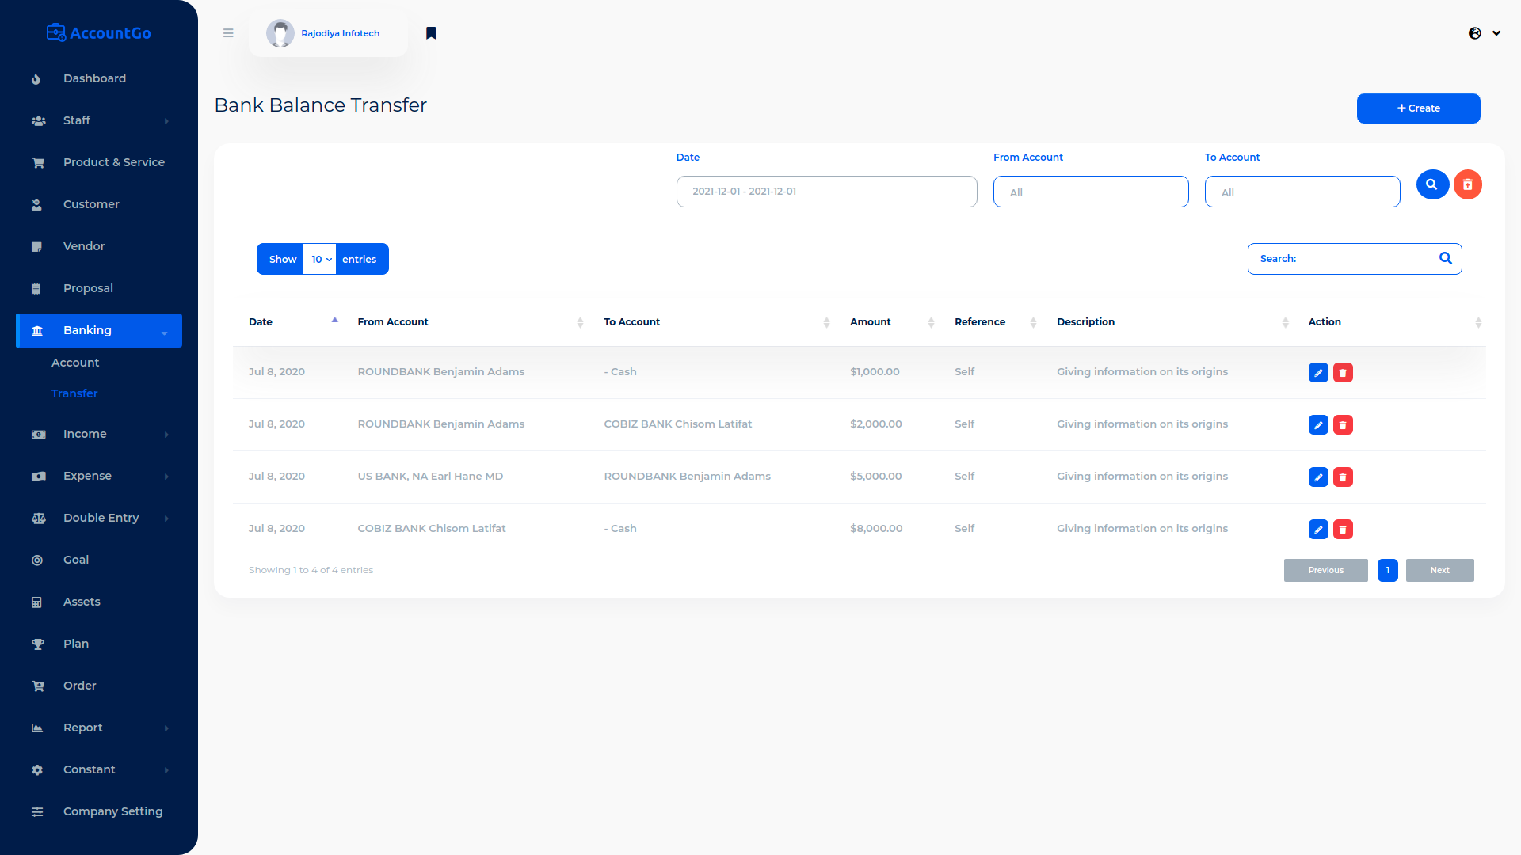Viewport: 1521px width, 855px height.
Task: Click the Goal target icon
Action: pos(37,560)
